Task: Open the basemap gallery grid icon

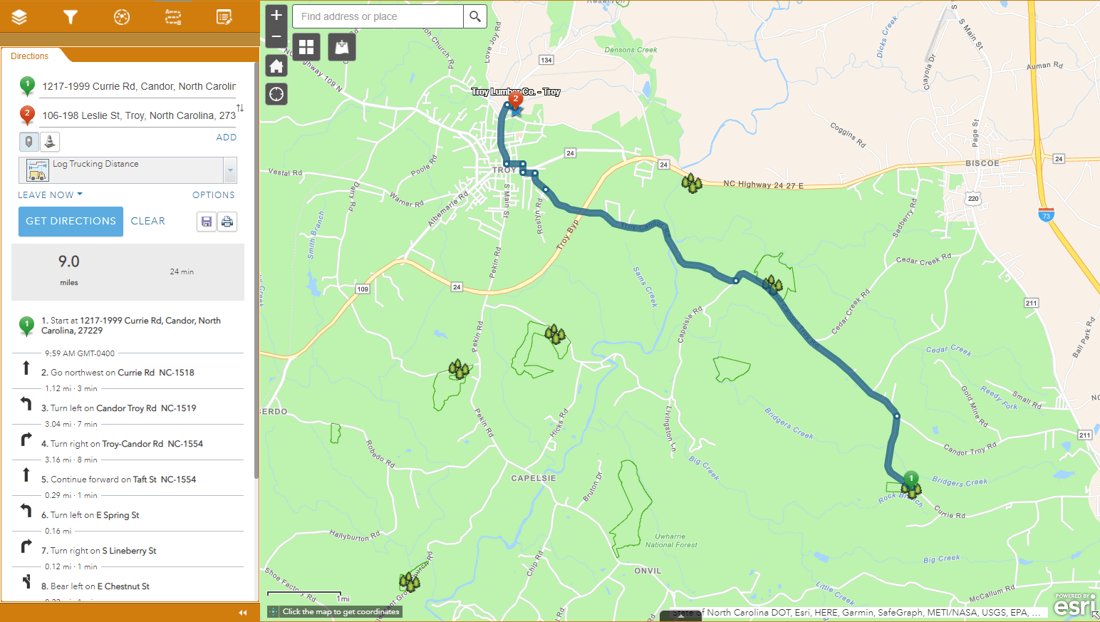Action: [x=306, y=47]
